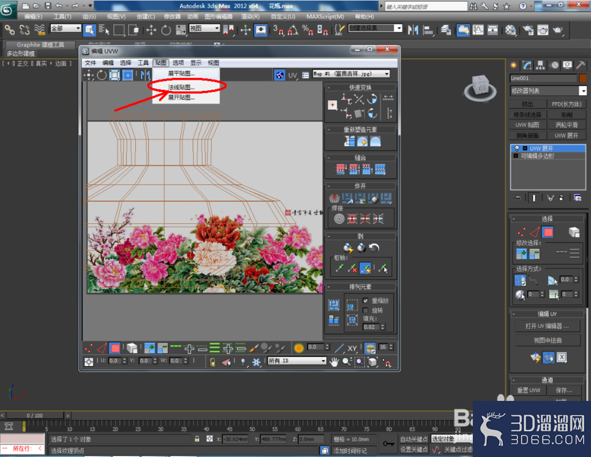
Task: Click the save file icon in title bar
Action: point(48,6)
